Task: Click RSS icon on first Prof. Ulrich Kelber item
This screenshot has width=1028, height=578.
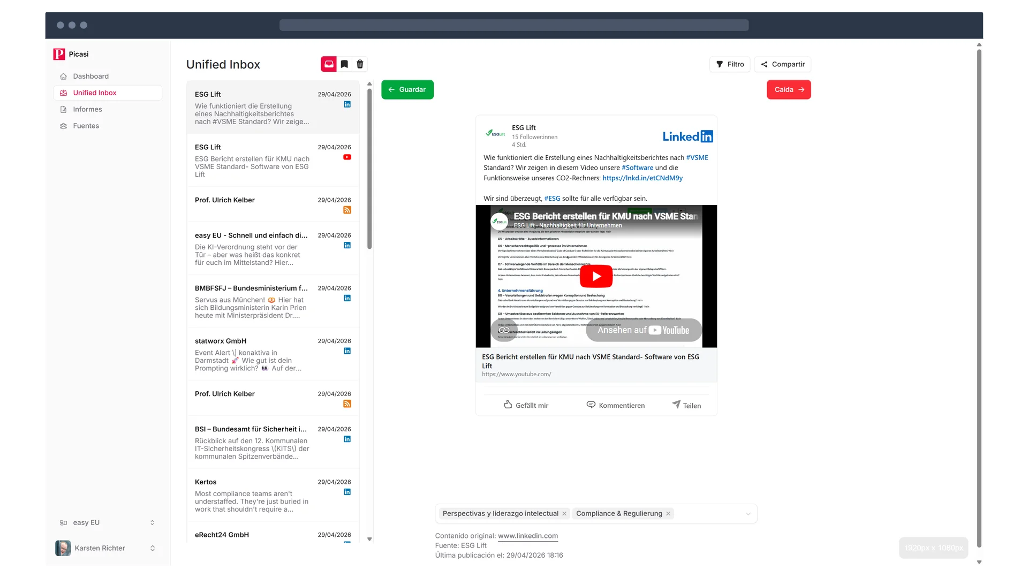Action: (x=347, y=210)
